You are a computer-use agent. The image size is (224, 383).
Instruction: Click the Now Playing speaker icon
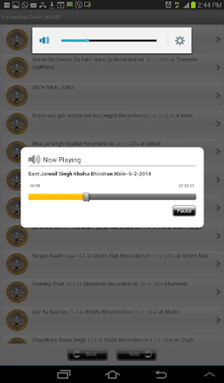(34, 160)
